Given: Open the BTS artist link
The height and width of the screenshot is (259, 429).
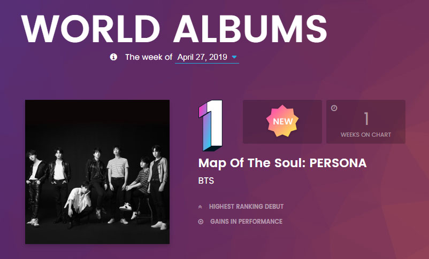Looking at the screenshot, I should click(206, 181).
